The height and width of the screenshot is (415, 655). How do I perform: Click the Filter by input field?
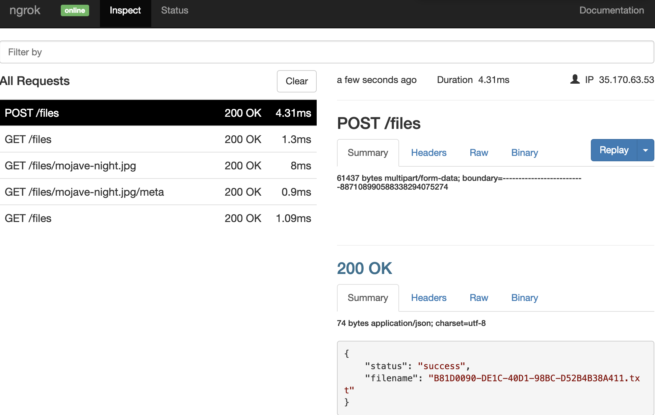pos(327,52)
